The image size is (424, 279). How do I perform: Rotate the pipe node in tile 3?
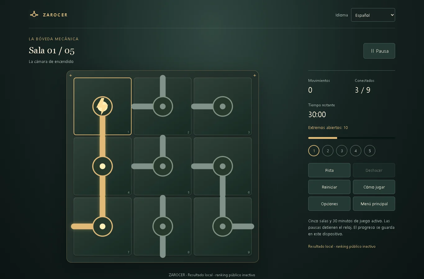pos(223,106)
